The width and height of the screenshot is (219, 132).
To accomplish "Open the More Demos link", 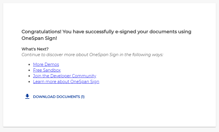I will tap(46, 64).
